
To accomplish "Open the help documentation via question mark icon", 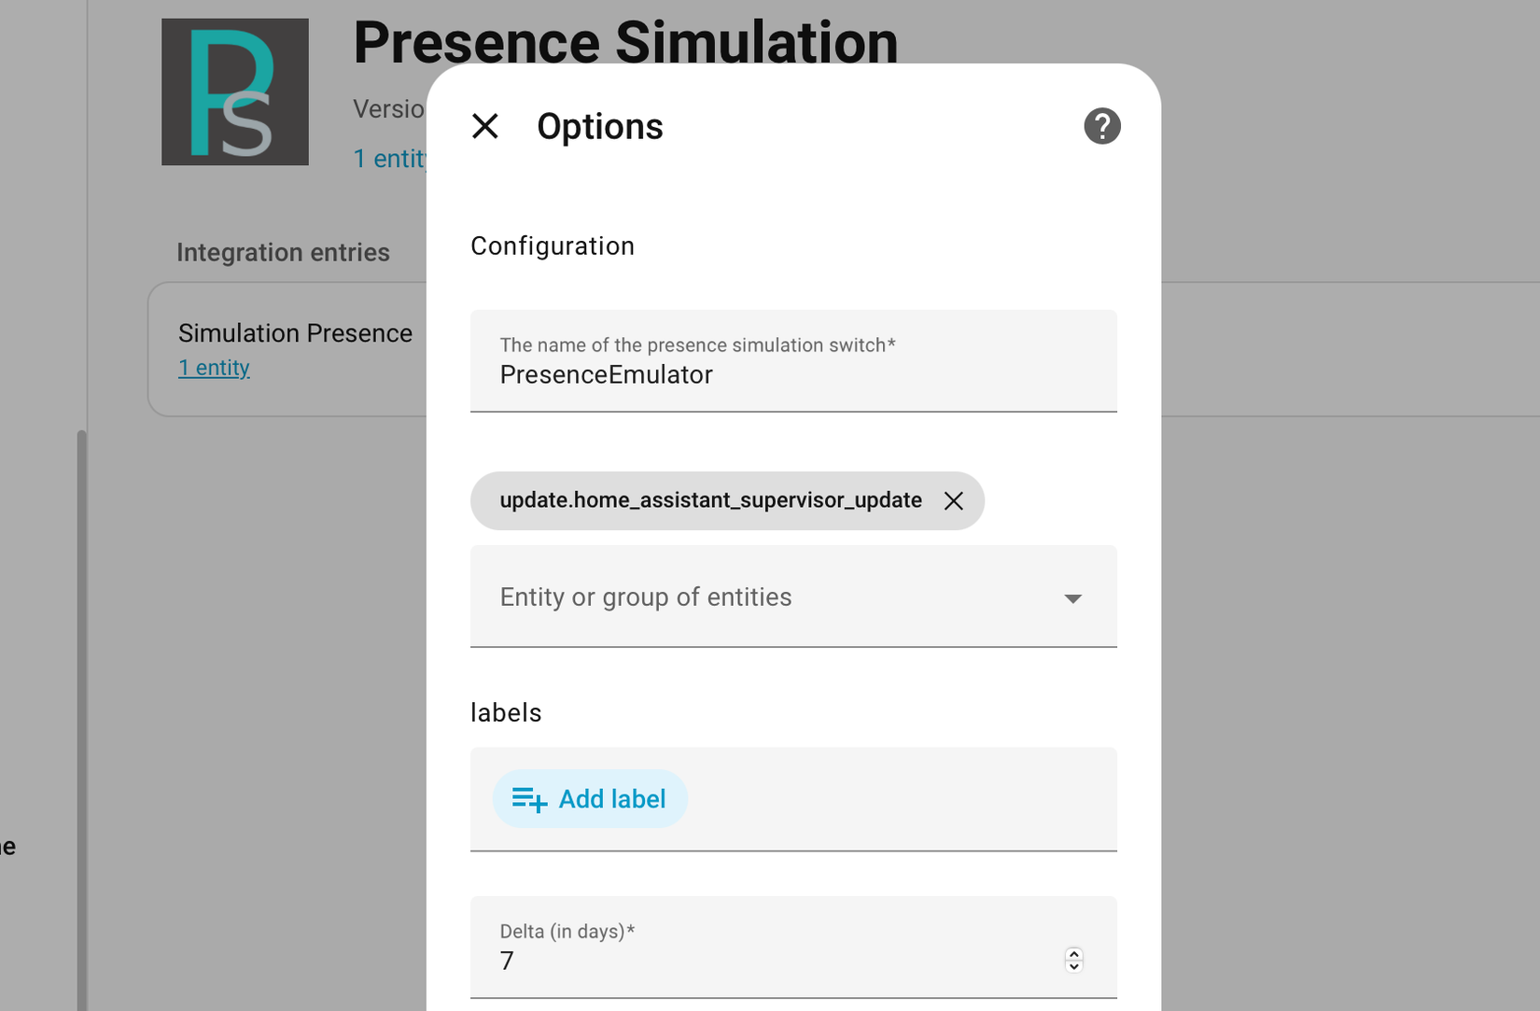I will (1102, 125).
